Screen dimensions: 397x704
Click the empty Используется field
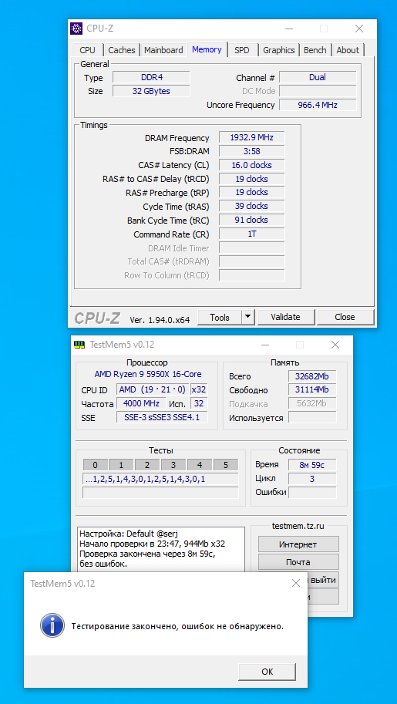click(312, 418)
